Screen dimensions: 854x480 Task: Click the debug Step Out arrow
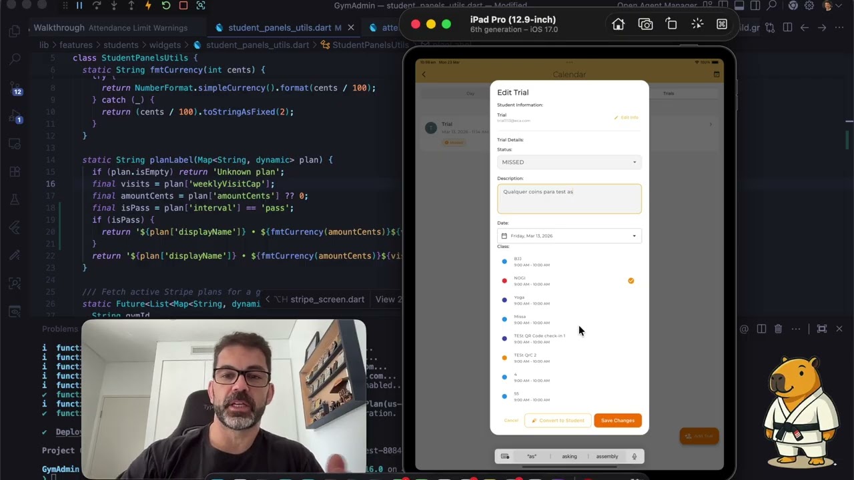point(131,5)
